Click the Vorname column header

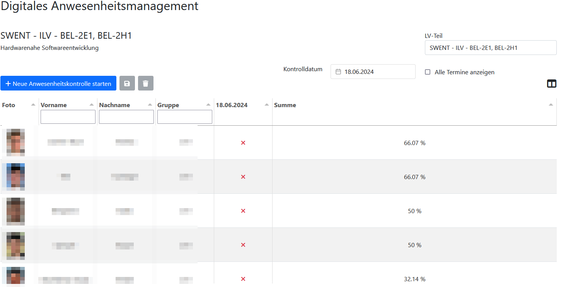tap(54, 105)
